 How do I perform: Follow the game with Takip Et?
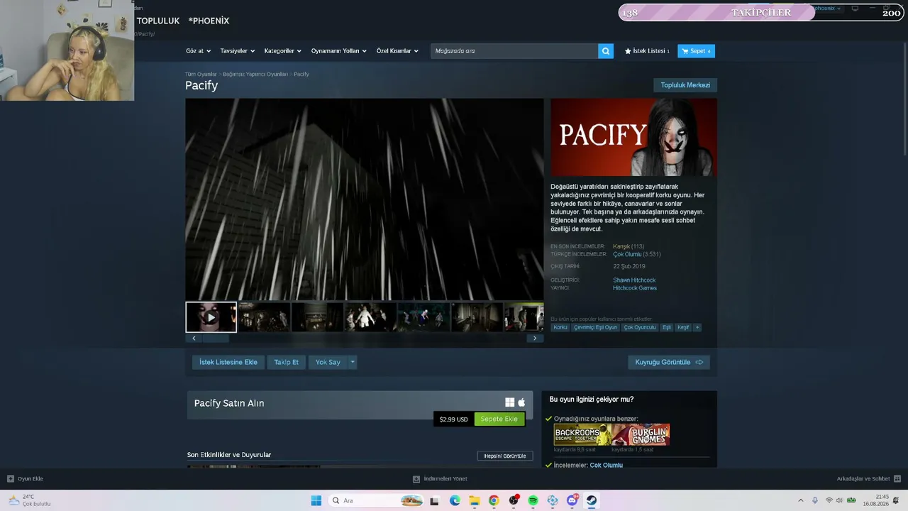tap(287, 362)
